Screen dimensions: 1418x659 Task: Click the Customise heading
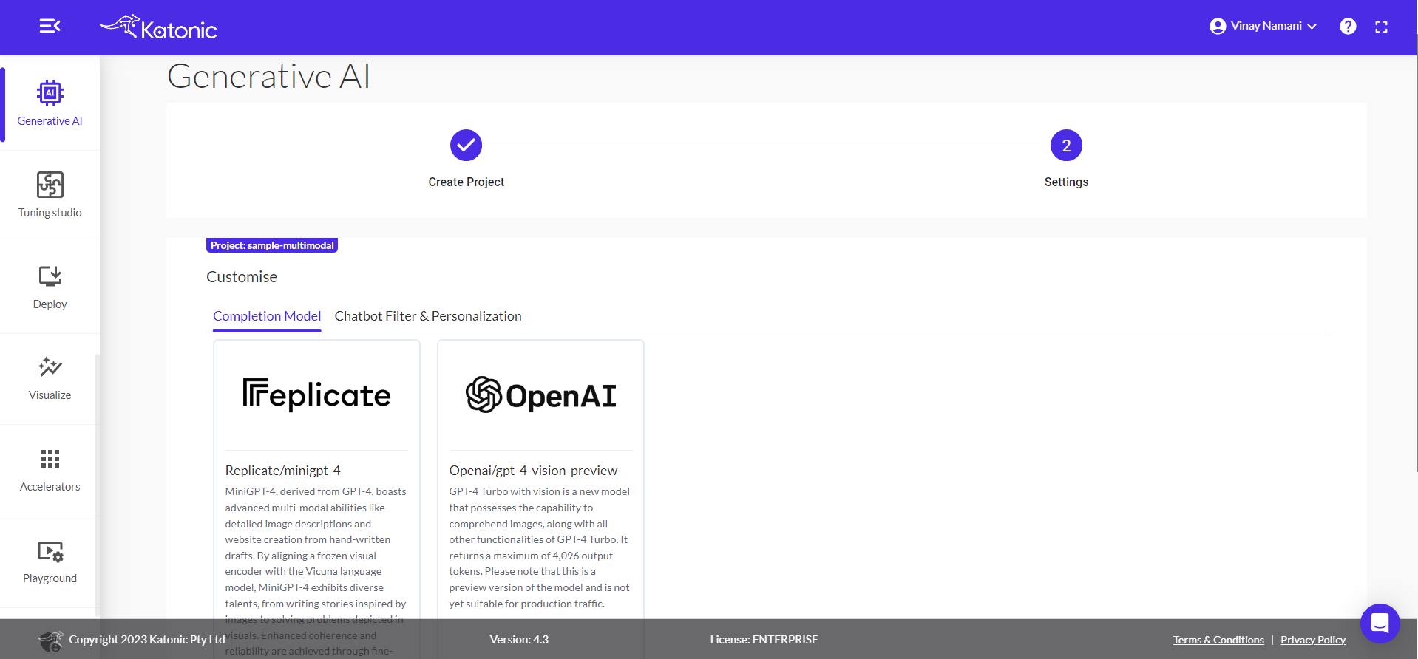pos(242,277)
